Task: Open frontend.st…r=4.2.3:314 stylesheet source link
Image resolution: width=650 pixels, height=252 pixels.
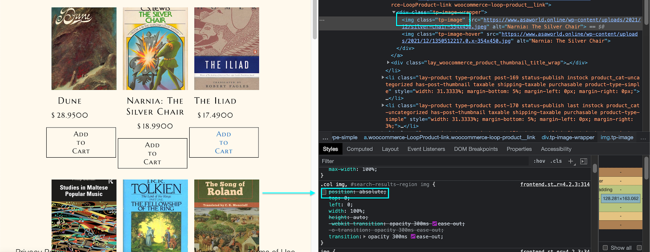Action: pyautogui.click(x=554, y=184)
